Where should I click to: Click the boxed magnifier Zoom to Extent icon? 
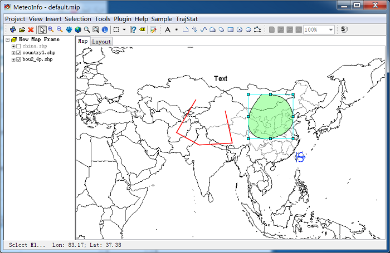pyautogui.click(x=96, y=29)
